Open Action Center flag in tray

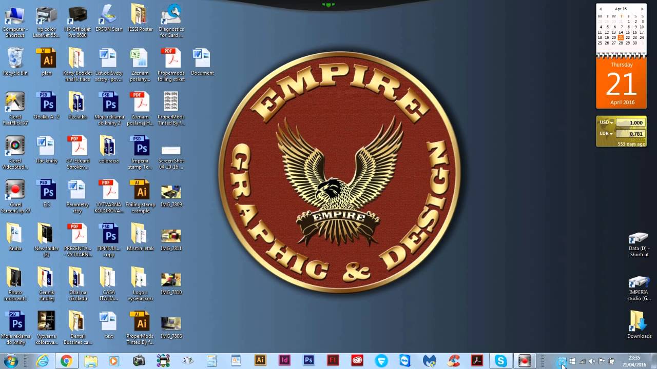(602, 361)
